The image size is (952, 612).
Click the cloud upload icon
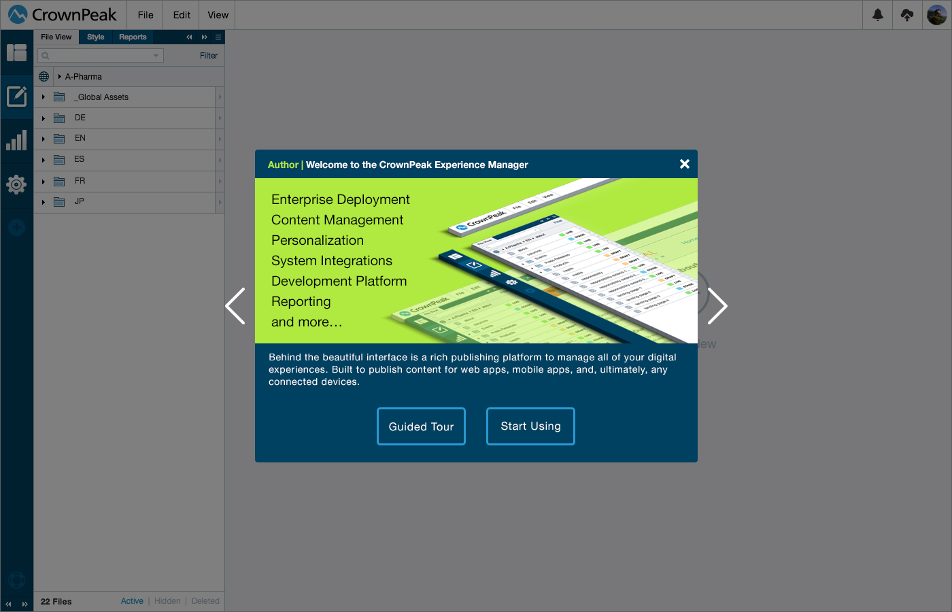(907, 14)
